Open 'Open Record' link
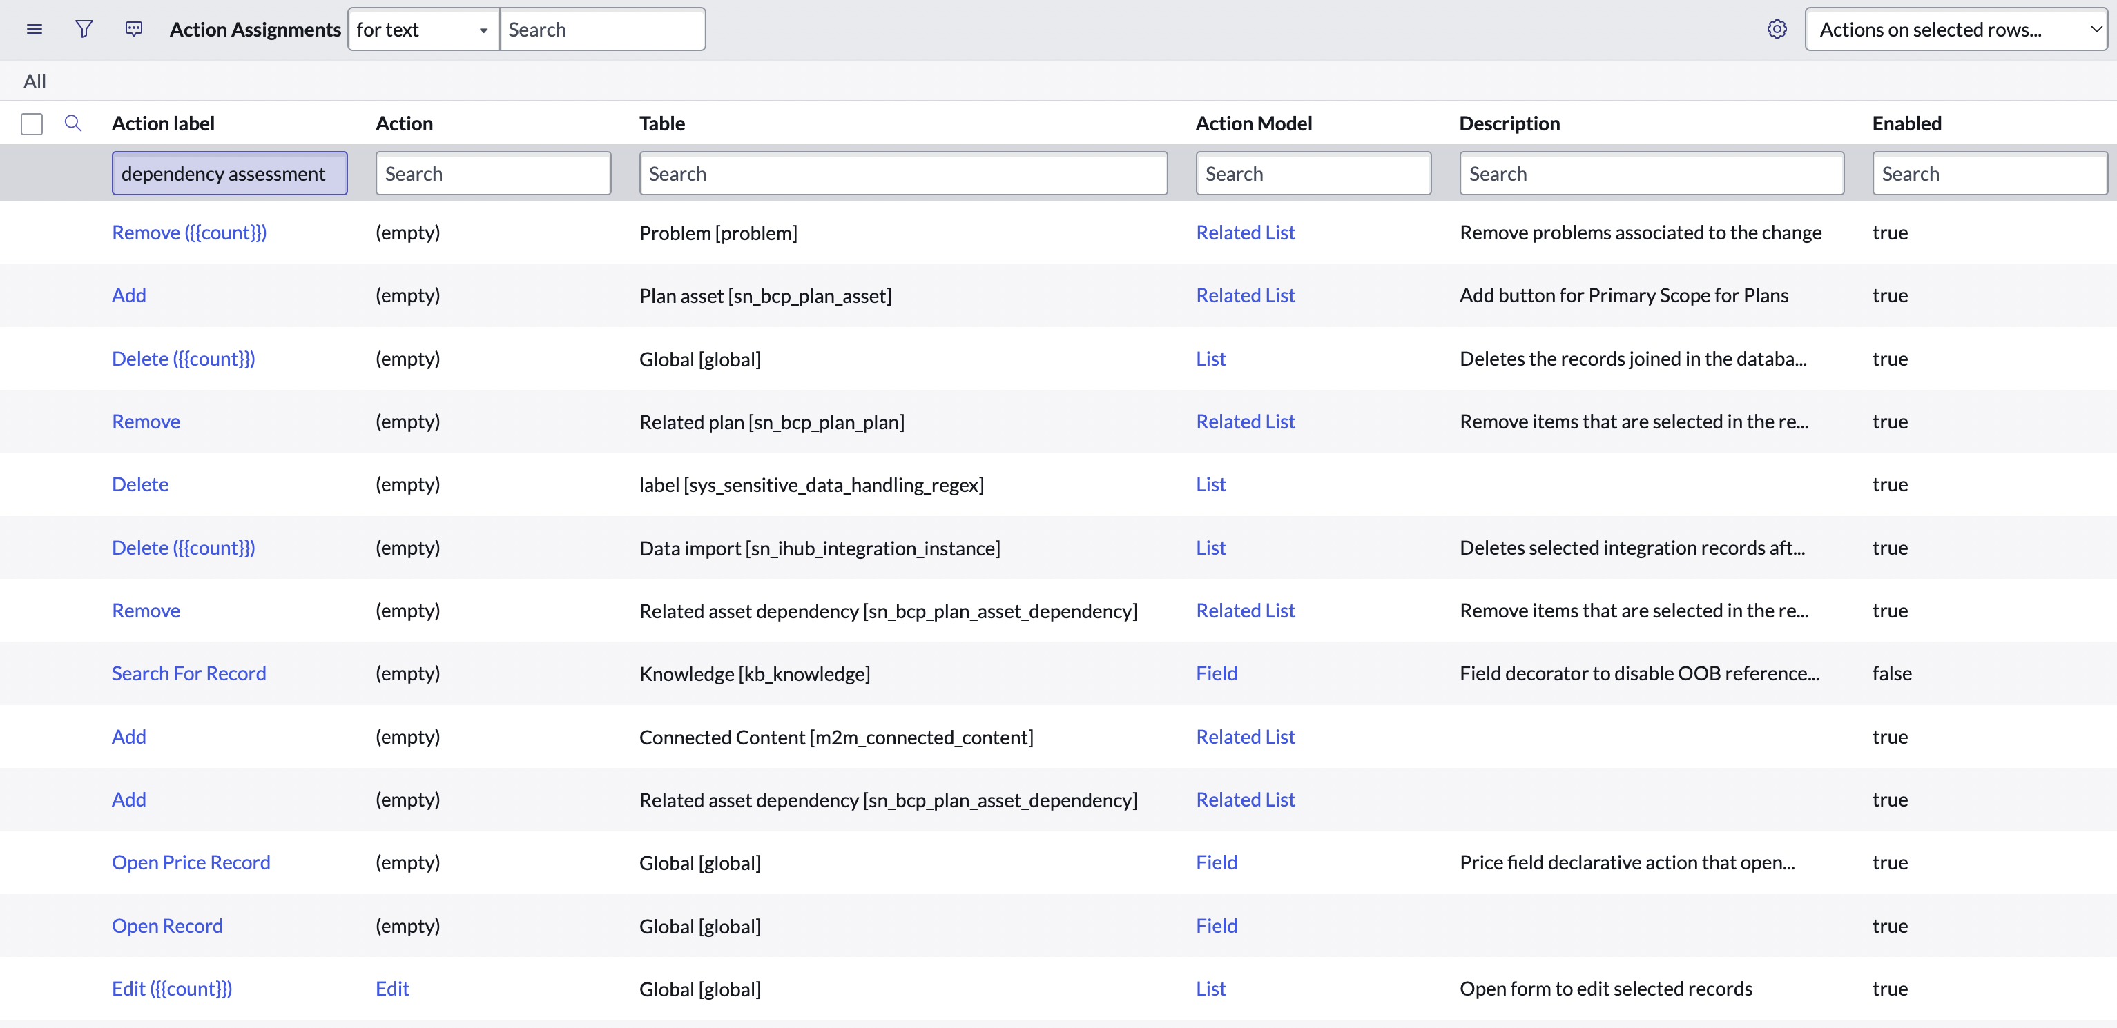The image size is (2117, 1028). [167, 925]
